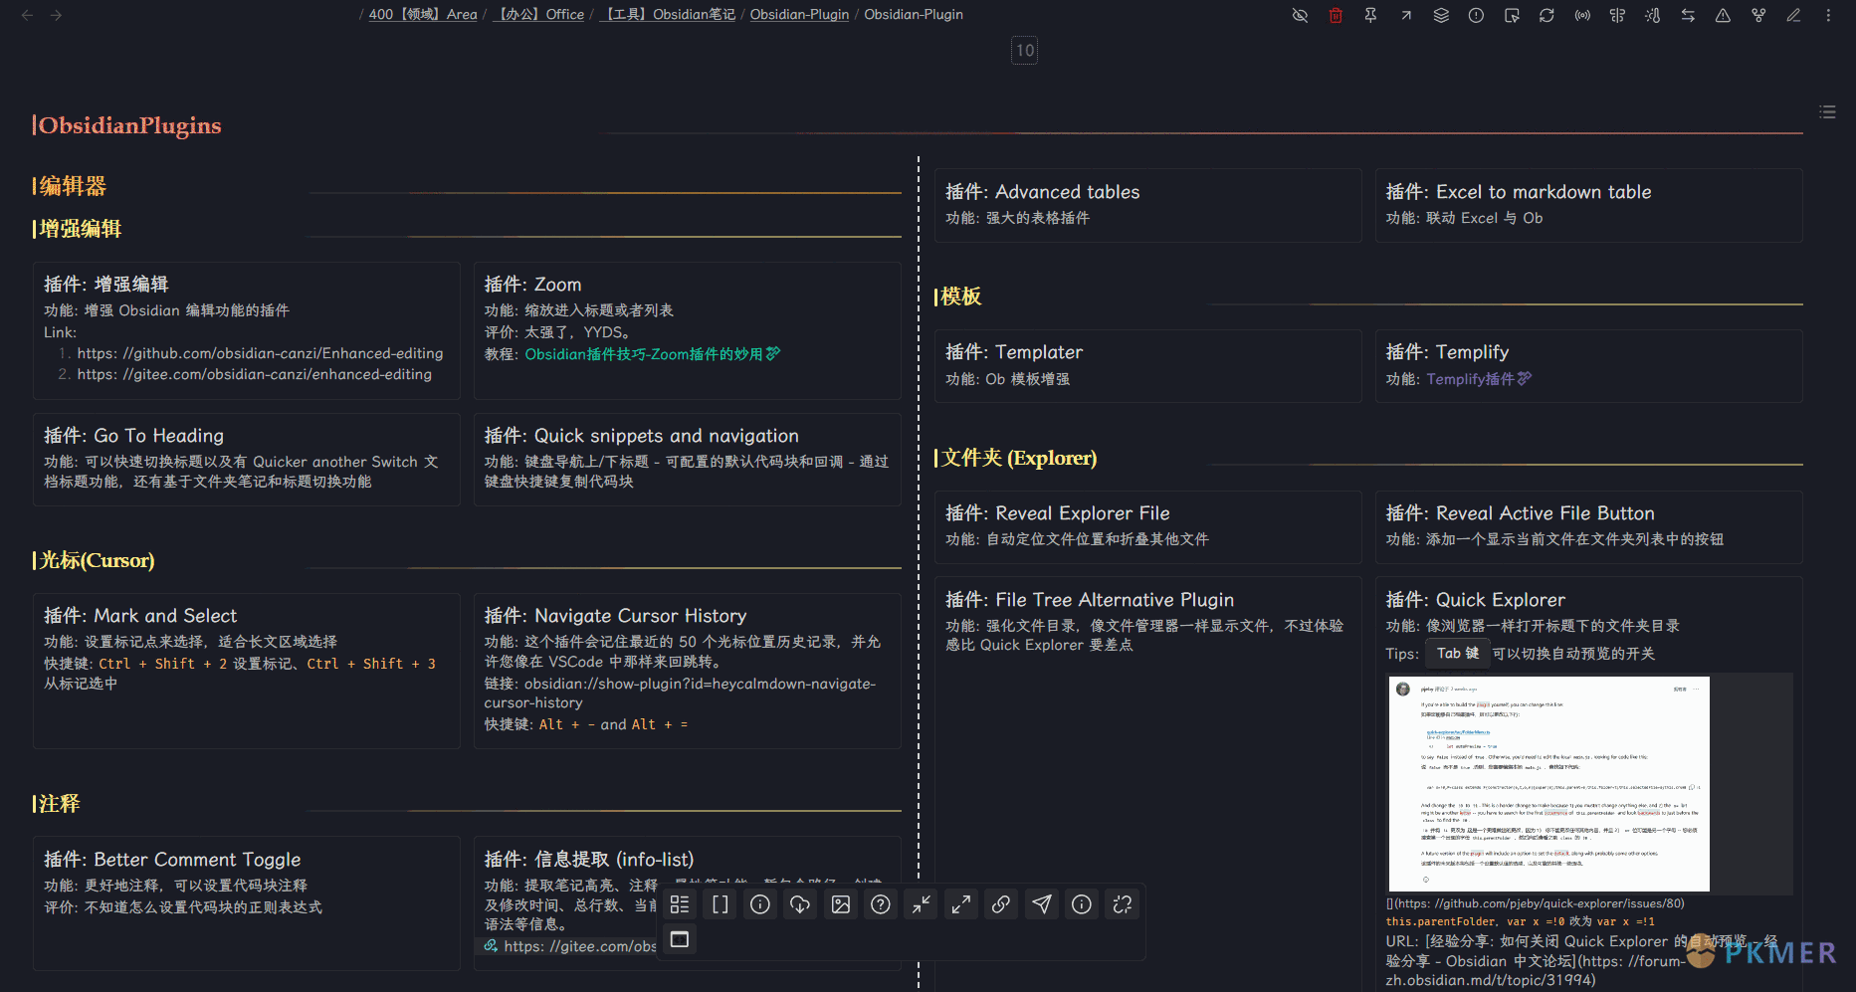
Task: Select card title '插件: Excel to markdown table'
Action: 1519,192
